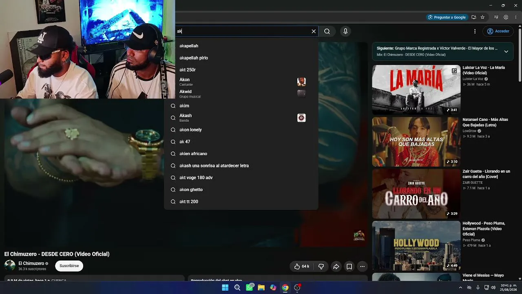Viewport: 522px width, 294px height.
Task: Open WhatsApp from the taskbar
Action: pyautogui.click(x=249, y=287)
